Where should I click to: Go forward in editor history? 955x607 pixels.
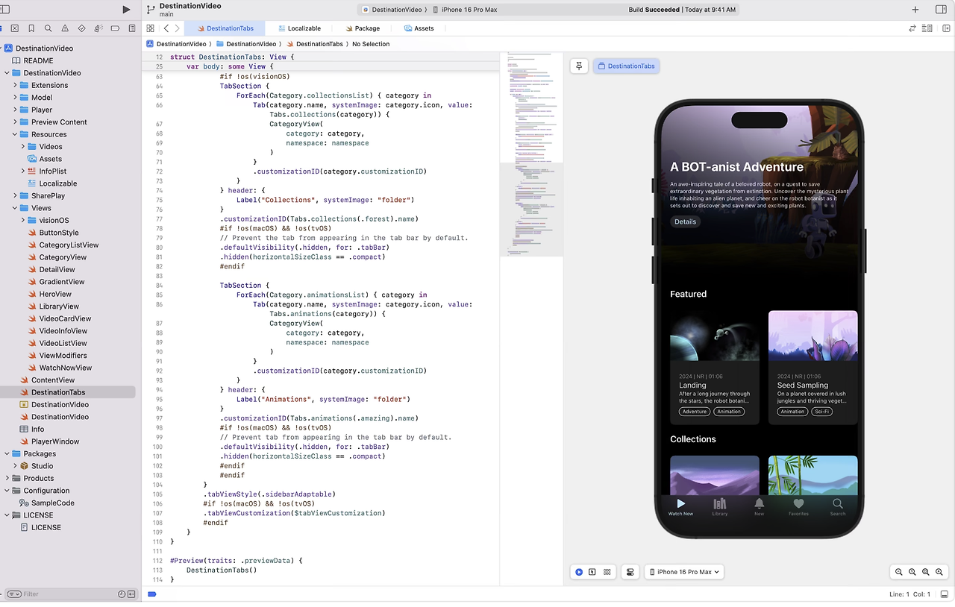click(176, 28)
